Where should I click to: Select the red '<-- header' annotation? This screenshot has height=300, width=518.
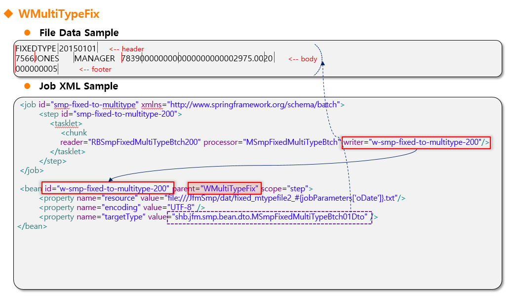pos(126,49)
